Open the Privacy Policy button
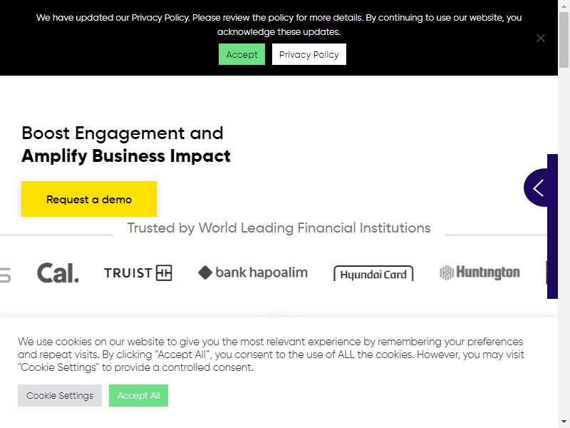570x428 pixels. pyautogui.click(x=309, y=54)
